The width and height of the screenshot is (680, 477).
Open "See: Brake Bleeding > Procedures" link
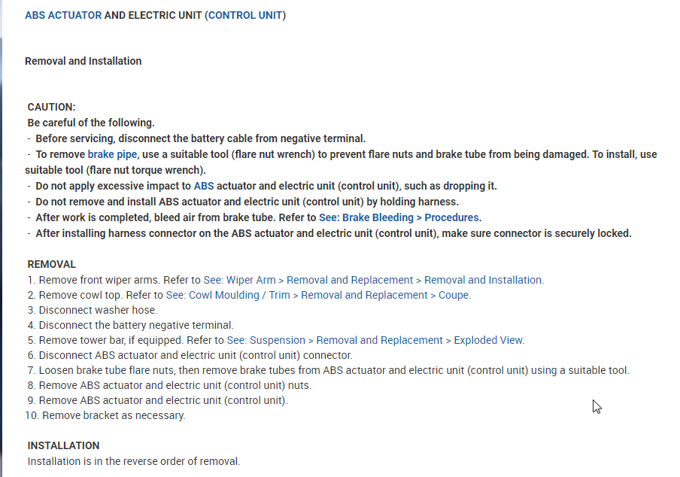[x=399, y=217]
